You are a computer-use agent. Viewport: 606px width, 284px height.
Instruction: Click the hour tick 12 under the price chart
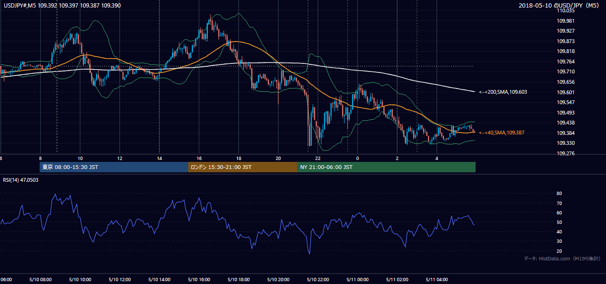coord(119,159)
